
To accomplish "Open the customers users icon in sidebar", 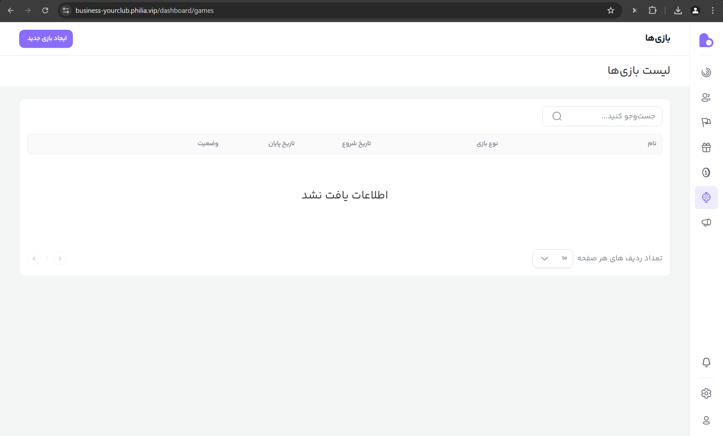I will point(706,97).
